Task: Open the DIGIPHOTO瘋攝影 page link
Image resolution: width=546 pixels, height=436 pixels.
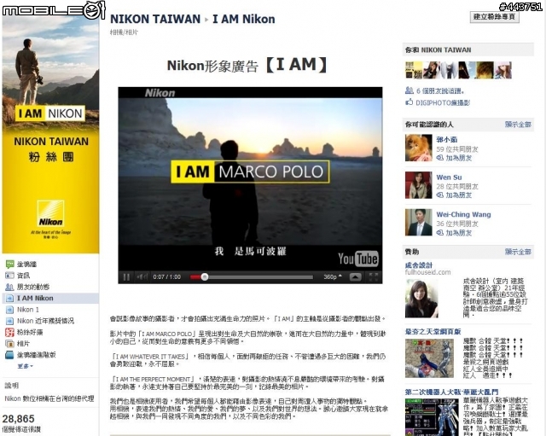Action: pos(443,102)
